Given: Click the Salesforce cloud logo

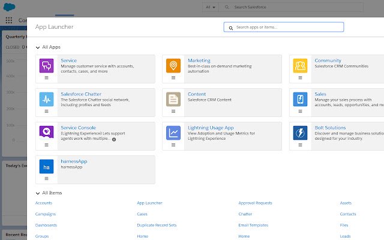Looking at the screenshot, I should click(10, 7).
